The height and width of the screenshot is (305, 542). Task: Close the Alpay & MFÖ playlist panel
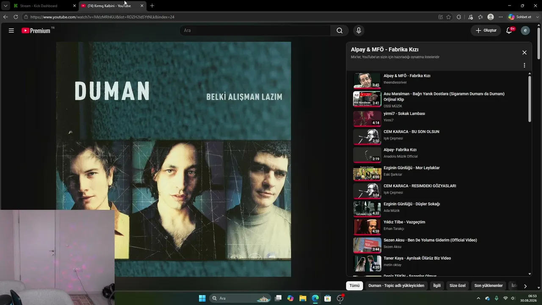click(x=524, y=53)
